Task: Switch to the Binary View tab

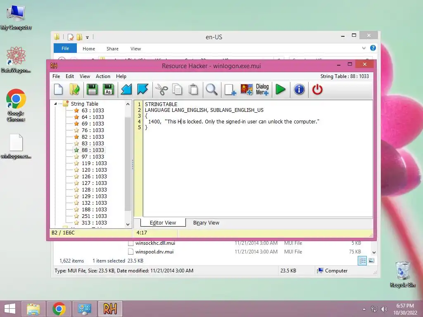Action: coord(206,222)
